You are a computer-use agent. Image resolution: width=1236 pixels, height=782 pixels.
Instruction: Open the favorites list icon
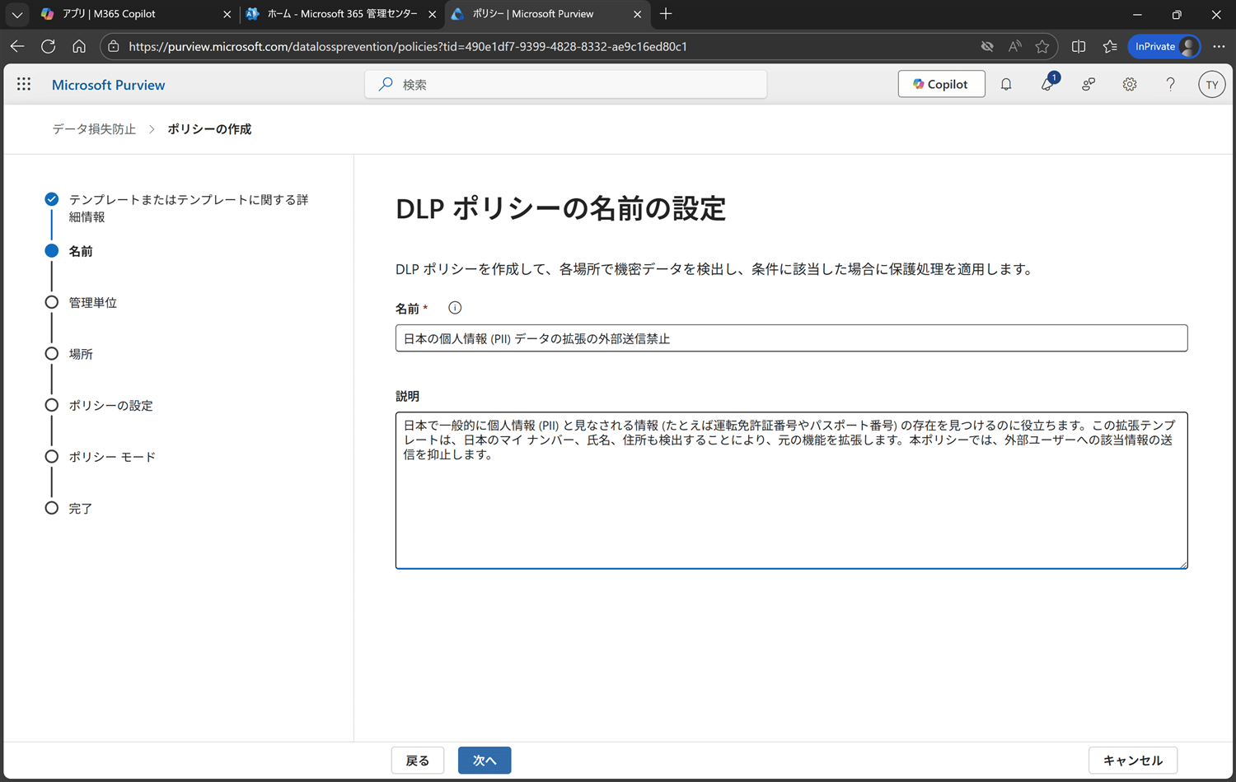pyautogui.click(x=1110, y=46)
